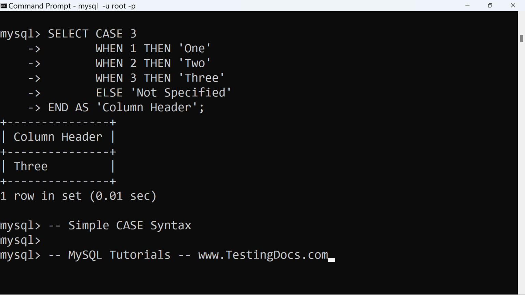
Task: Restore down the Command Prompt window
Action: click(x=490, y=5)
